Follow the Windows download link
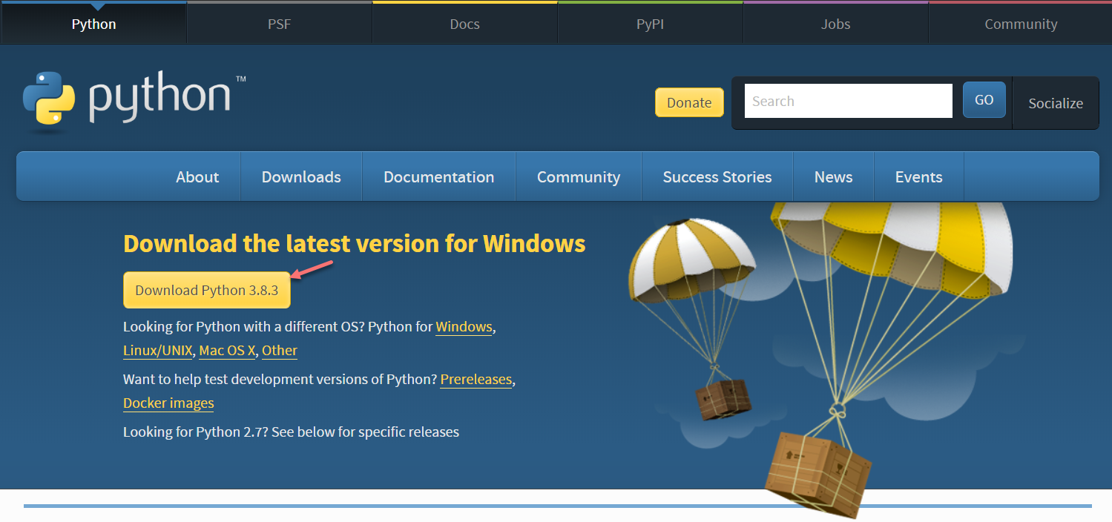Screen dimensions: 1112x522 click(x=464, y=327)
